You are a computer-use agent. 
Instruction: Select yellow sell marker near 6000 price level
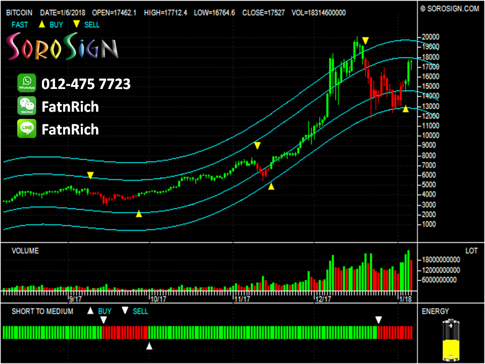[90, 175]
